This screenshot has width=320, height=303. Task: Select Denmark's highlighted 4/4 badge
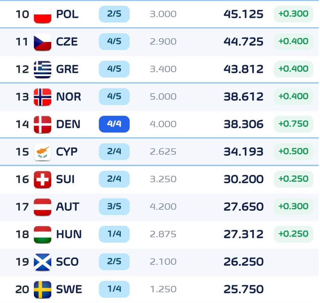(x=114, y=124)
